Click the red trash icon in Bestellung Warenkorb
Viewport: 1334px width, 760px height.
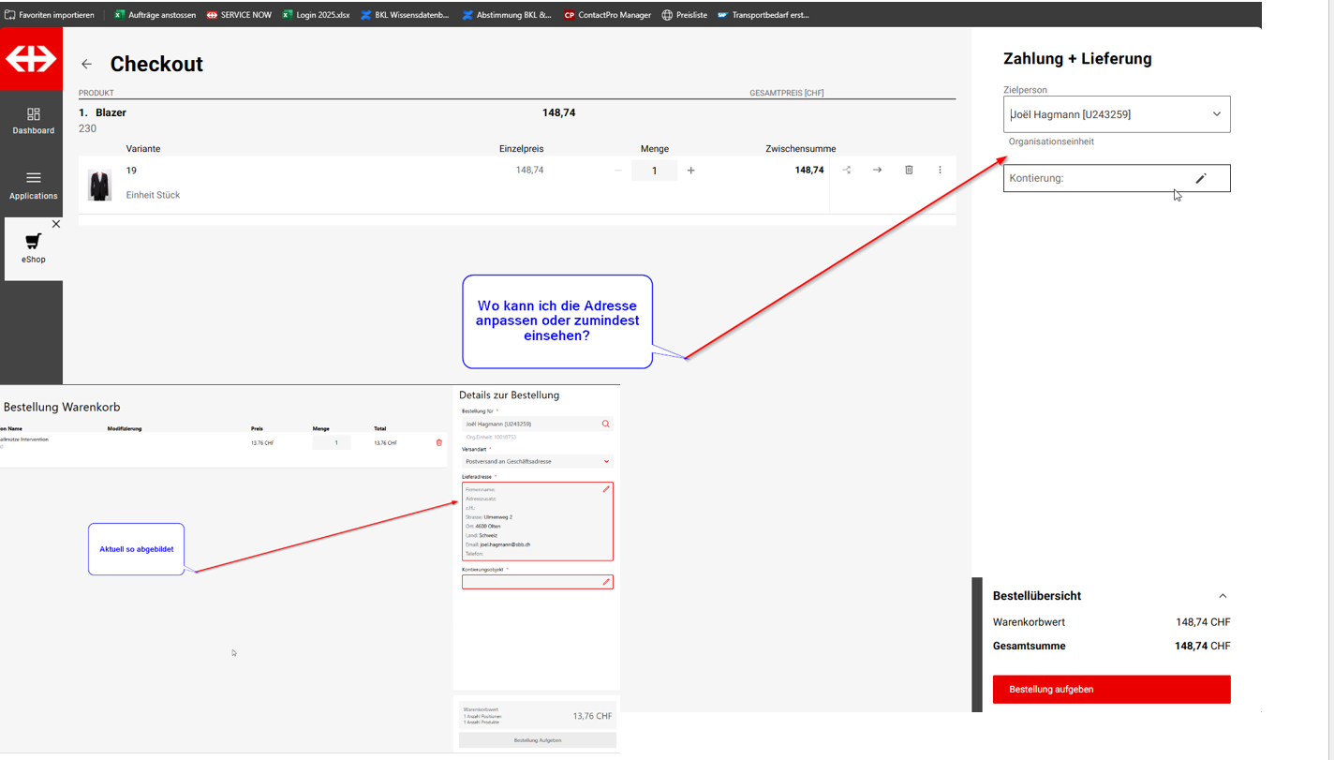[x=438, y=443]
